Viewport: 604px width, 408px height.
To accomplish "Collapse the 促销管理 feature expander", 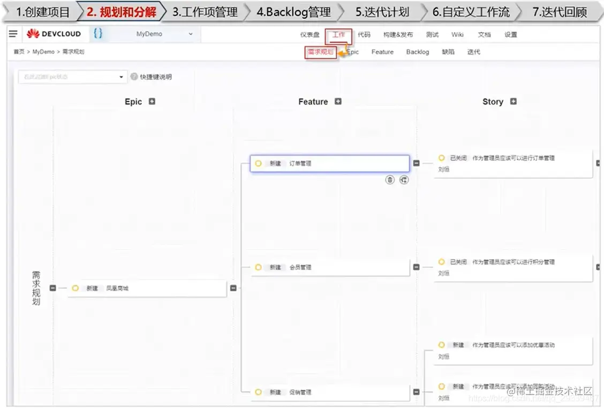I will [x=416, y=392].
